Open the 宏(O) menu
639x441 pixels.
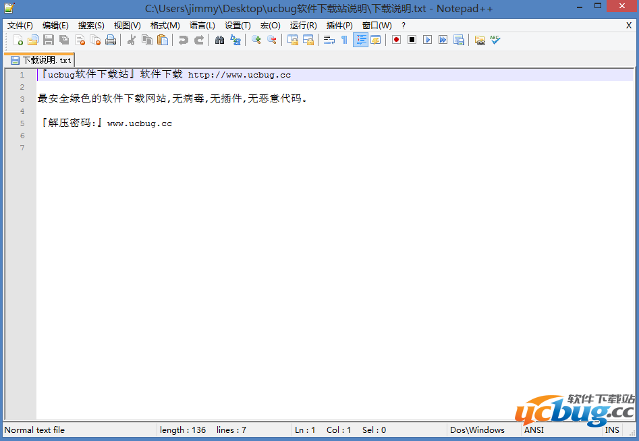tap(270, 25)
